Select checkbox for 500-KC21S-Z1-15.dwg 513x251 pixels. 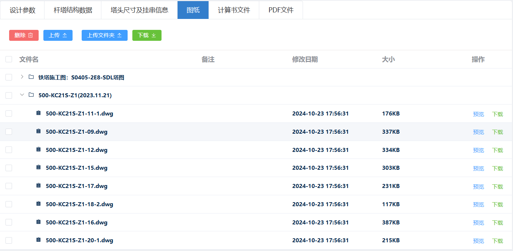coord(9,168)
